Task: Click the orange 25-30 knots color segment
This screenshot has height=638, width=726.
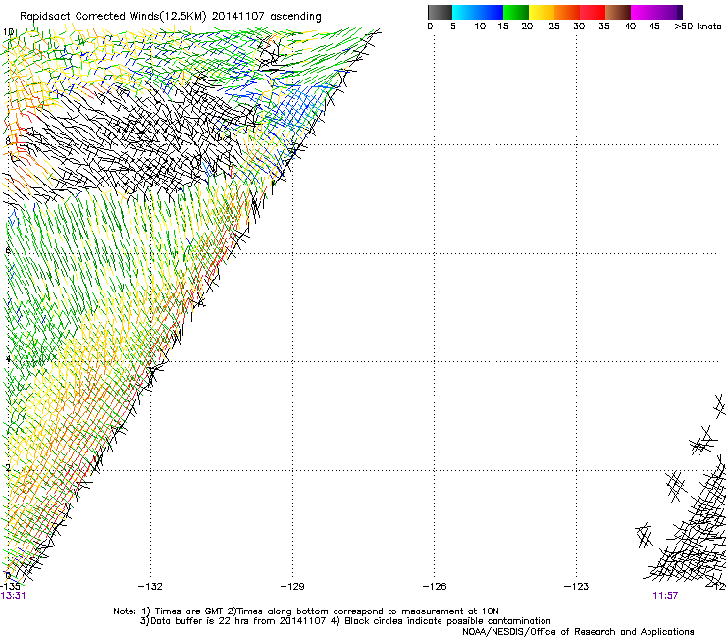Action: [x=567, y=12]
